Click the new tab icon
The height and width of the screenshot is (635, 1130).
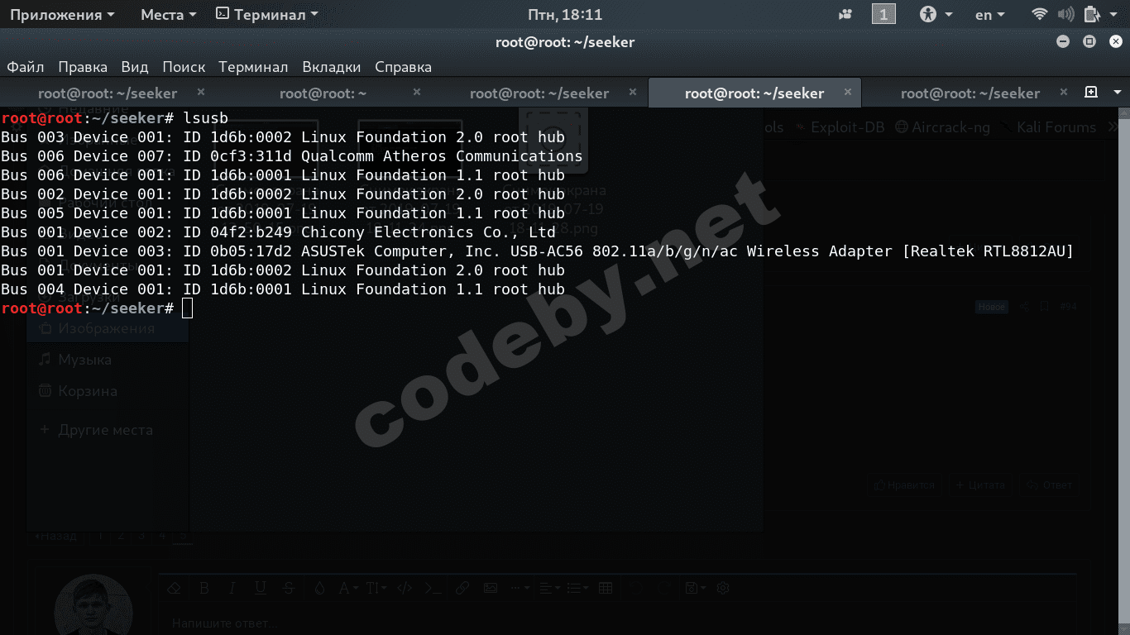coord(1091,93)
